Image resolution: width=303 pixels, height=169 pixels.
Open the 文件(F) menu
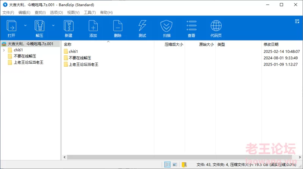point(8,13)
